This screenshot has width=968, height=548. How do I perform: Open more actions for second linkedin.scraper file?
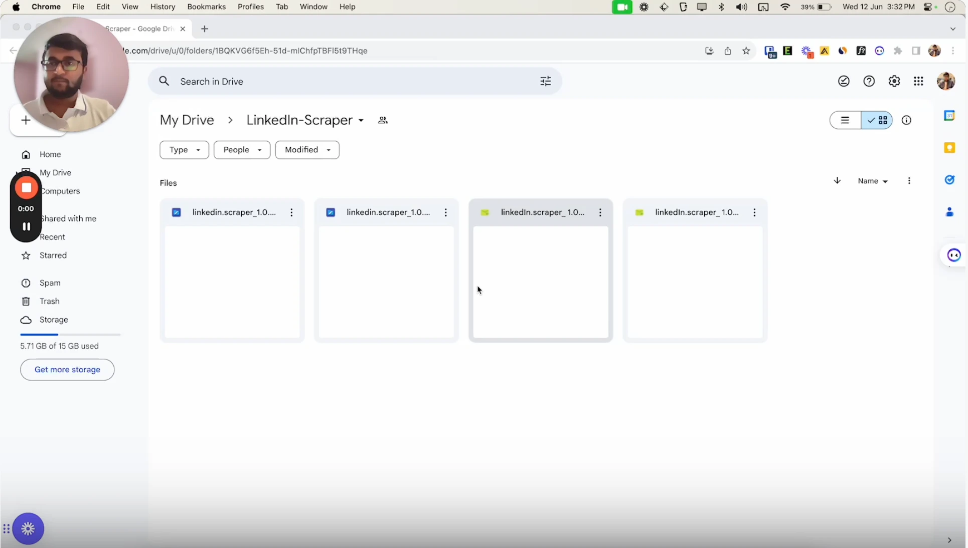[445, 212]
